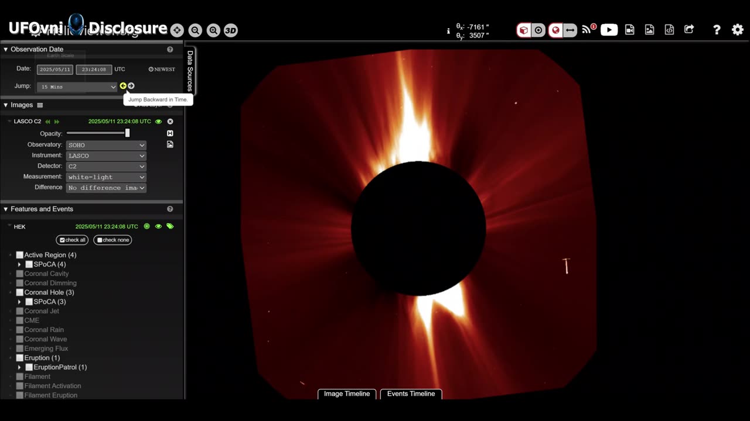Zoom out using the magnifier minus icon
The height and width of the screenshot is (421, 750).
(195, 30)
